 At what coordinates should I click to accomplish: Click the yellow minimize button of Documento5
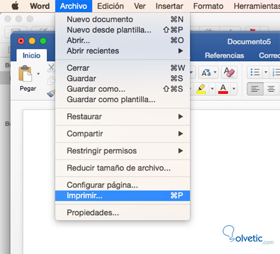[x=32, y=41]
